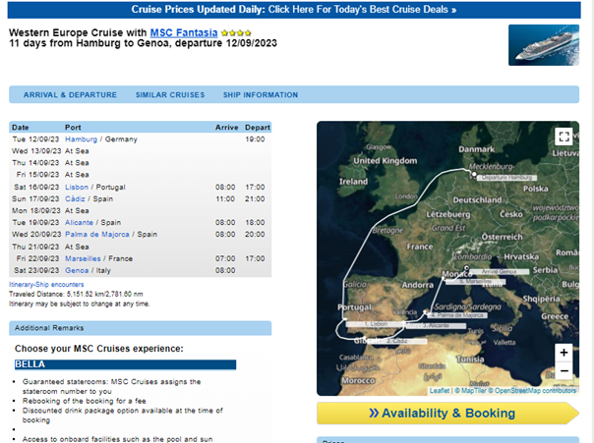Click the Date column header
This screenshot has height=443, width=594.
click(x=21, y=128)
